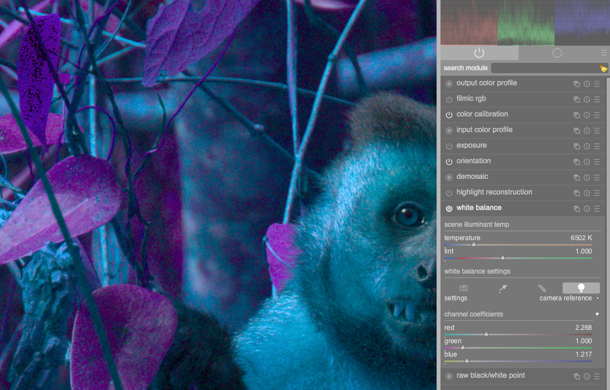Enable the exposure module
610x390 pixels.
(449, 146)
